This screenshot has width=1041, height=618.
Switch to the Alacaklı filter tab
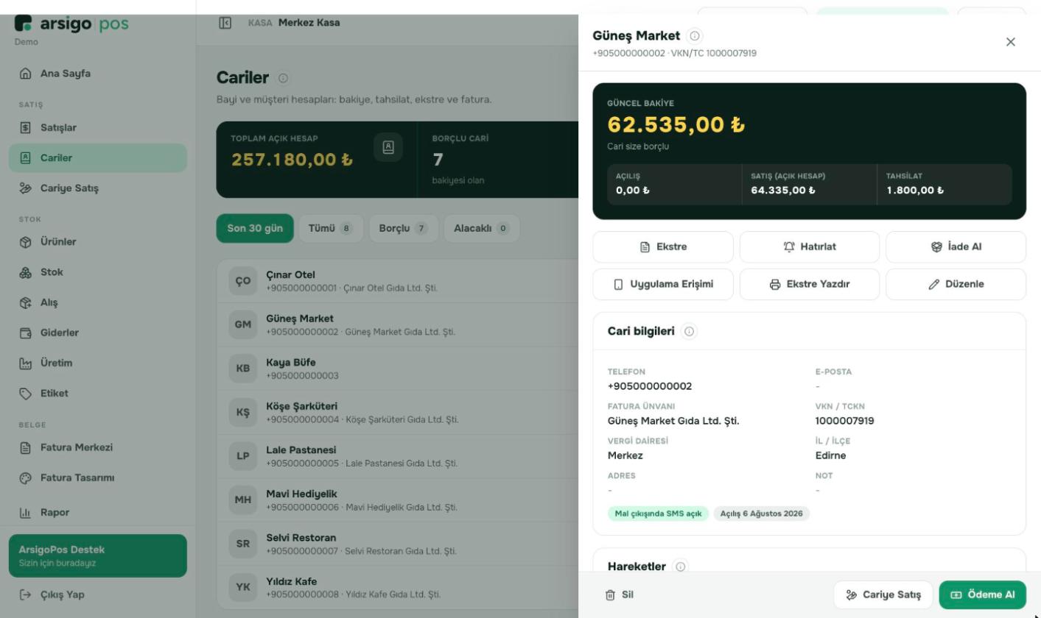[x=482, y=228]
